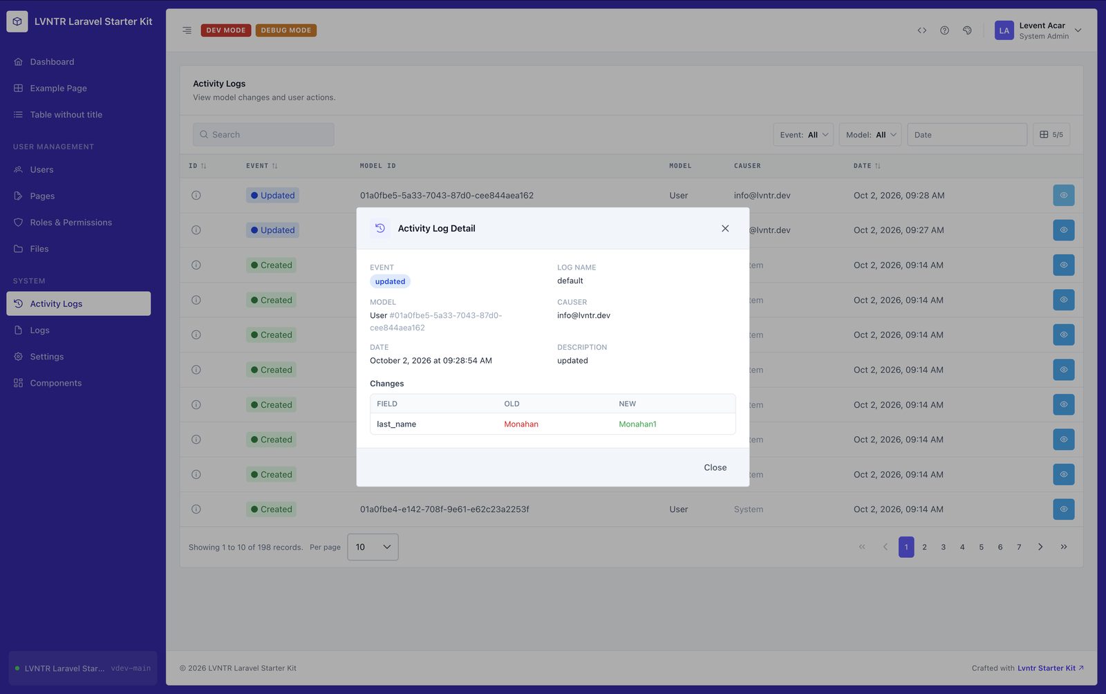Toggle the sidebar collapse icon
This screenshot has height=694, width=1106.
click(x=187, y=30)
